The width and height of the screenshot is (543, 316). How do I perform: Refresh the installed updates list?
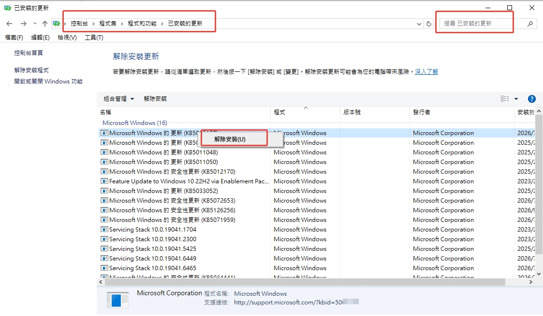point(429,24)
